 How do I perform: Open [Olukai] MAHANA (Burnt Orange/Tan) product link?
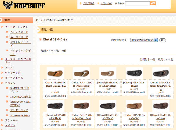[x=55, y=86]
